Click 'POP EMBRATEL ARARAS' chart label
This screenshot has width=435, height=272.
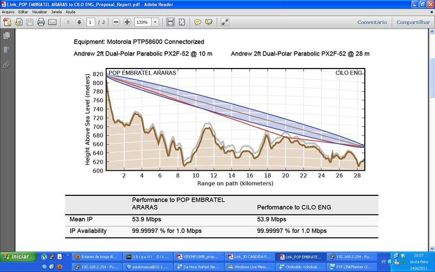point(142,73)
